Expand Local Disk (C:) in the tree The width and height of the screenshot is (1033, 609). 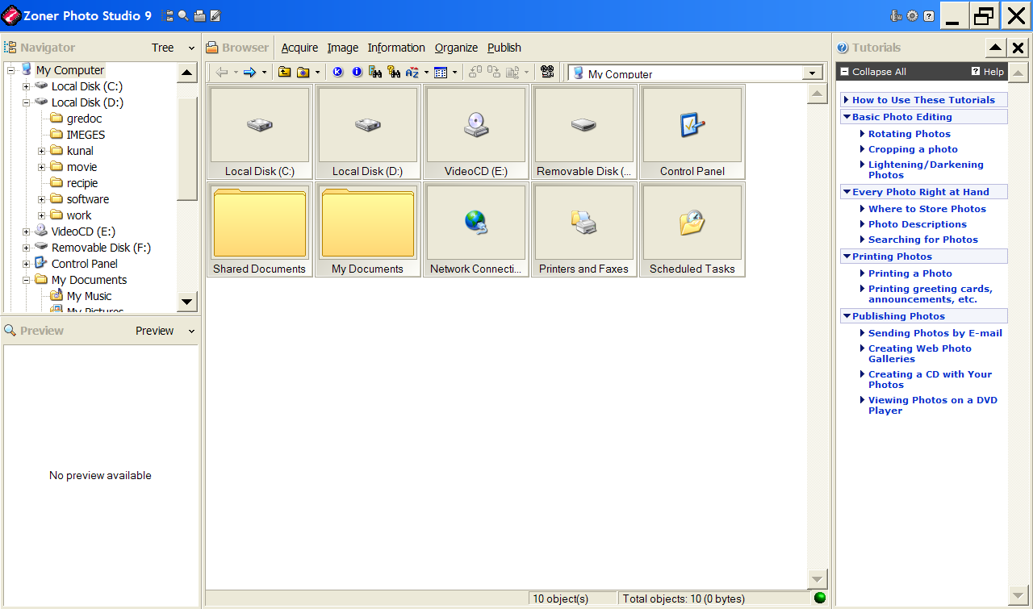point(26,86)
